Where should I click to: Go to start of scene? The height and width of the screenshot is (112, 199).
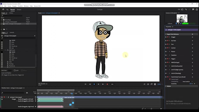(85, 84)
